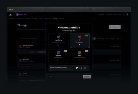This screenshot has width=138, height=94.
Task: Click the Pro plan badge
Action: tap(25, 15)
